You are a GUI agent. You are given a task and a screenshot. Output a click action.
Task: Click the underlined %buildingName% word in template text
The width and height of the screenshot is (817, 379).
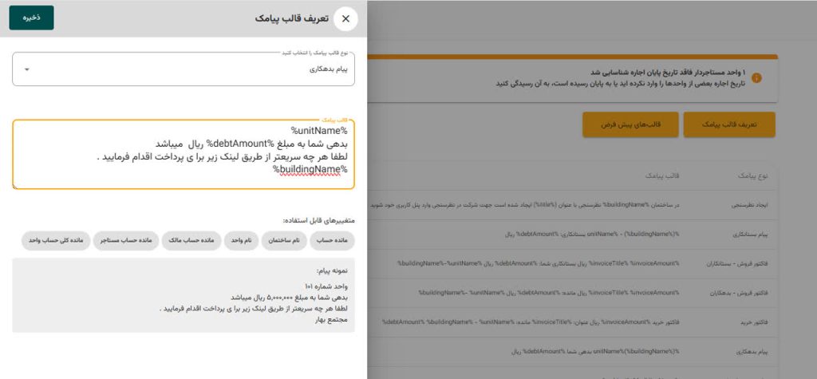[x=310, y=169]
